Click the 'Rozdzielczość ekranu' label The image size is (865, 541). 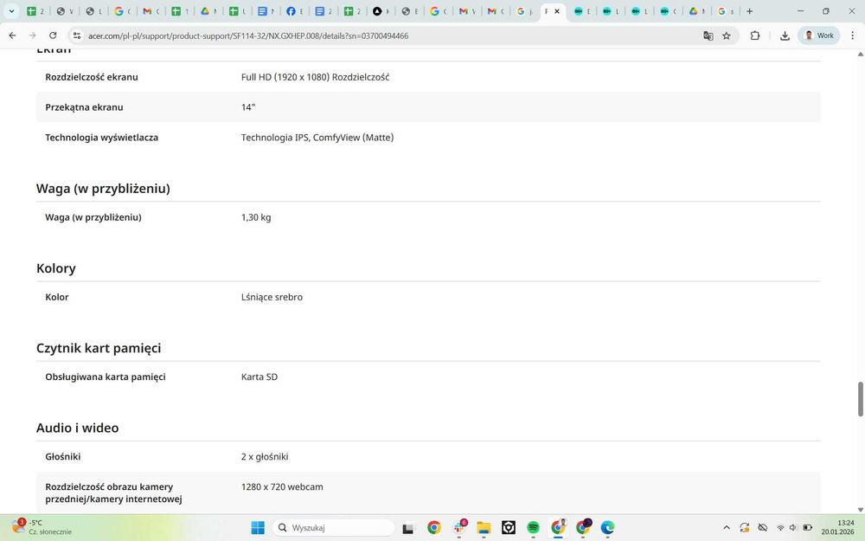pyautogui.click(x=92, y=77)
